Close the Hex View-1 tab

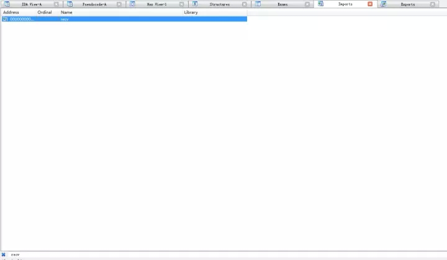(182, 4)
